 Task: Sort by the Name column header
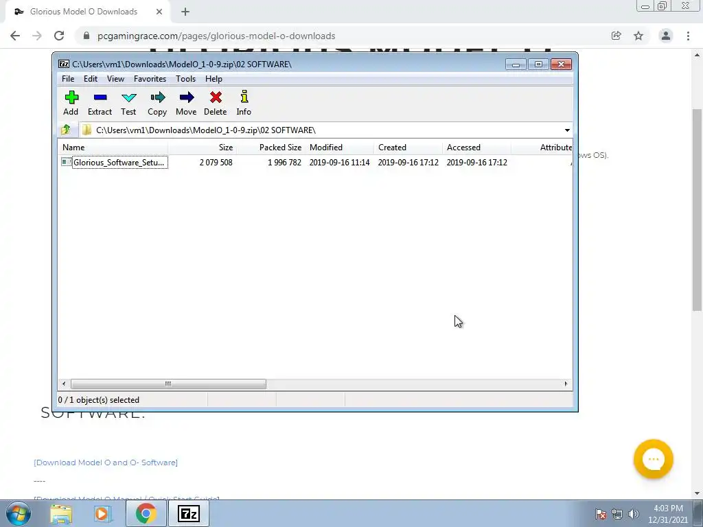(x=113, y=148)
